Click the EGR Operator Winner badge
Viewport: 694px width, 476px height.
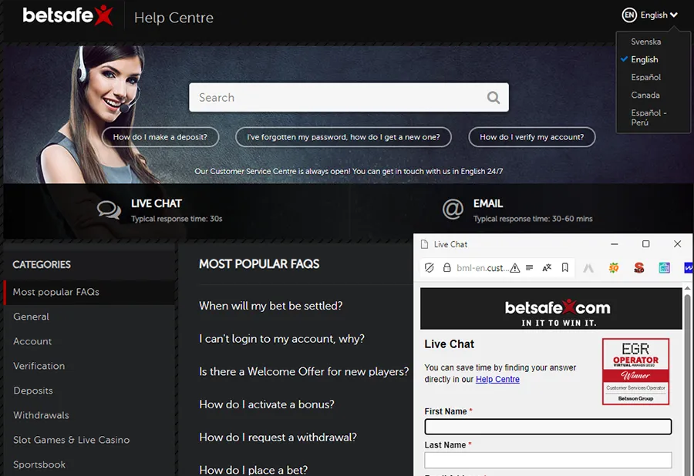635,371
